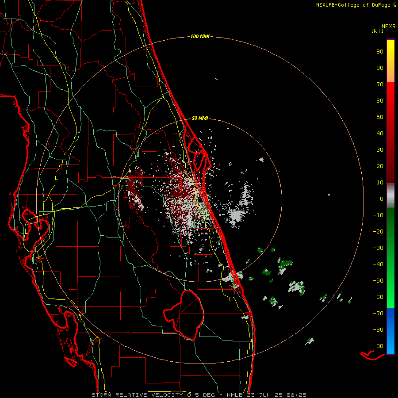Select the -30 value on the velocity scale
The width and height of the screenshot is (398, 398).
(378, 248)
